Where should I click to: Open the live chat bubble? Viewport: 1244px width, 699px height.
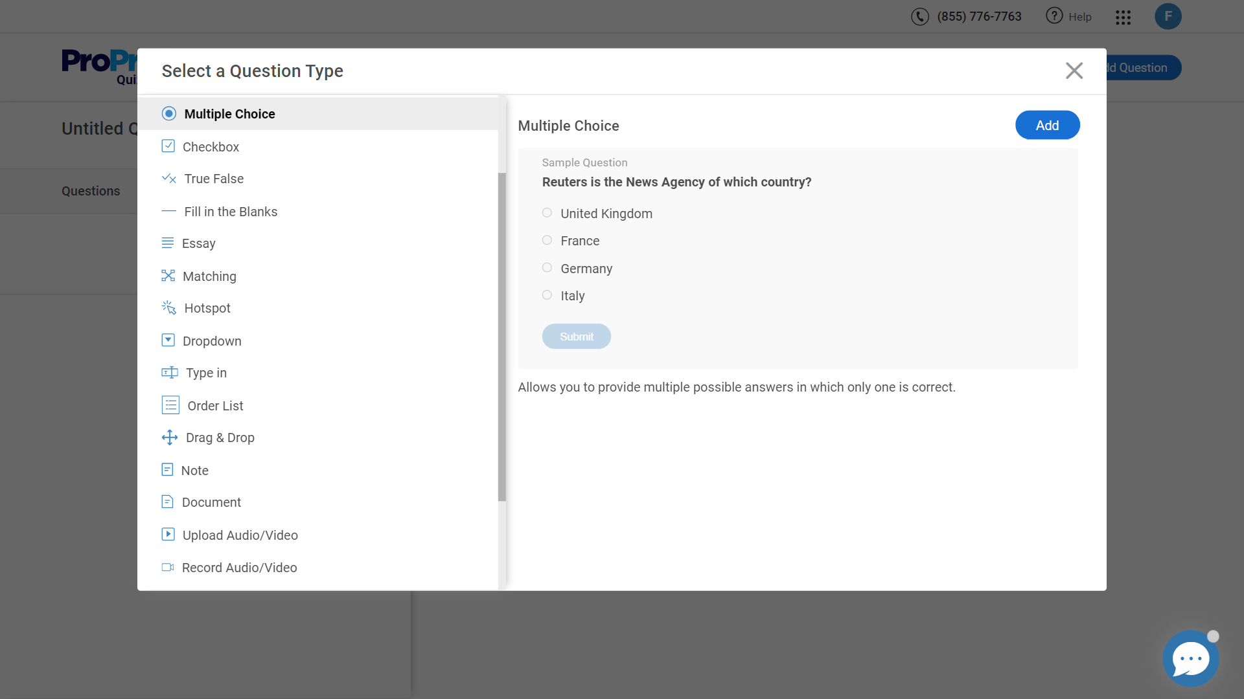[1190, 658]
